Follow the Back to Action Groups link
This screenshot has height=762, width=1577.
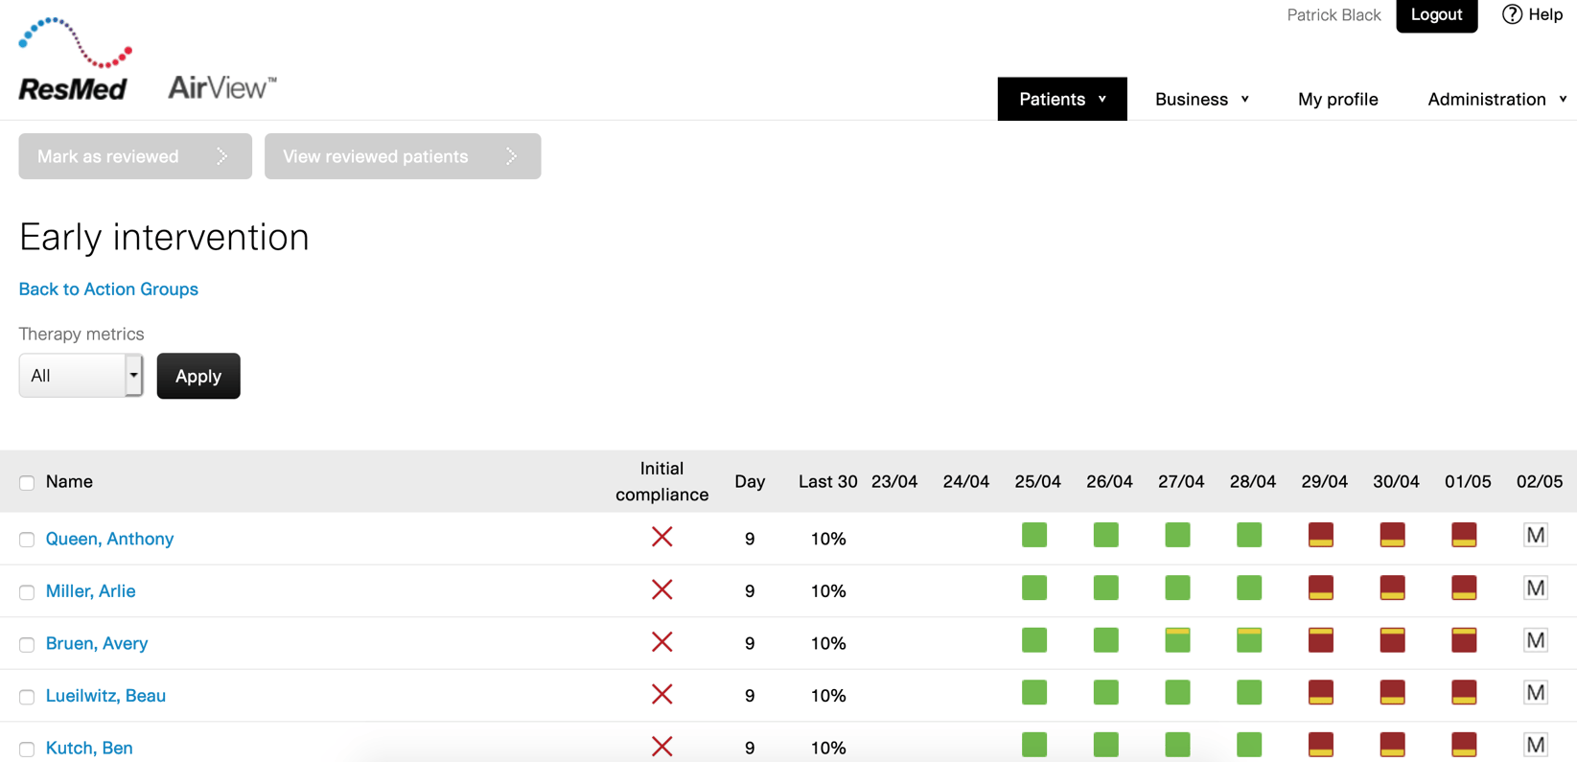(108, 289)
